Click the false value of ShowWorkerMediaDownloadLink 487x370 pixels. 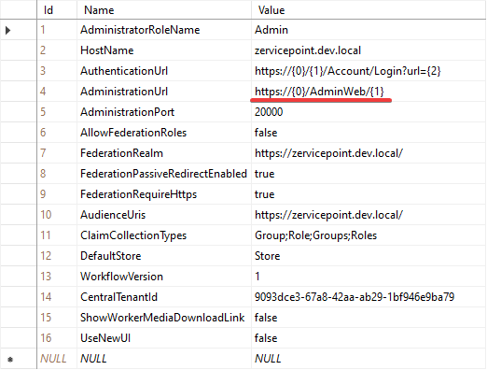(369, 318)
